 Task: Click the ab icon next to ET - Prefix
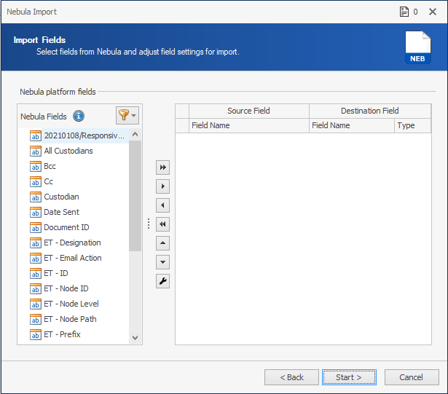[x=36, y=334]
